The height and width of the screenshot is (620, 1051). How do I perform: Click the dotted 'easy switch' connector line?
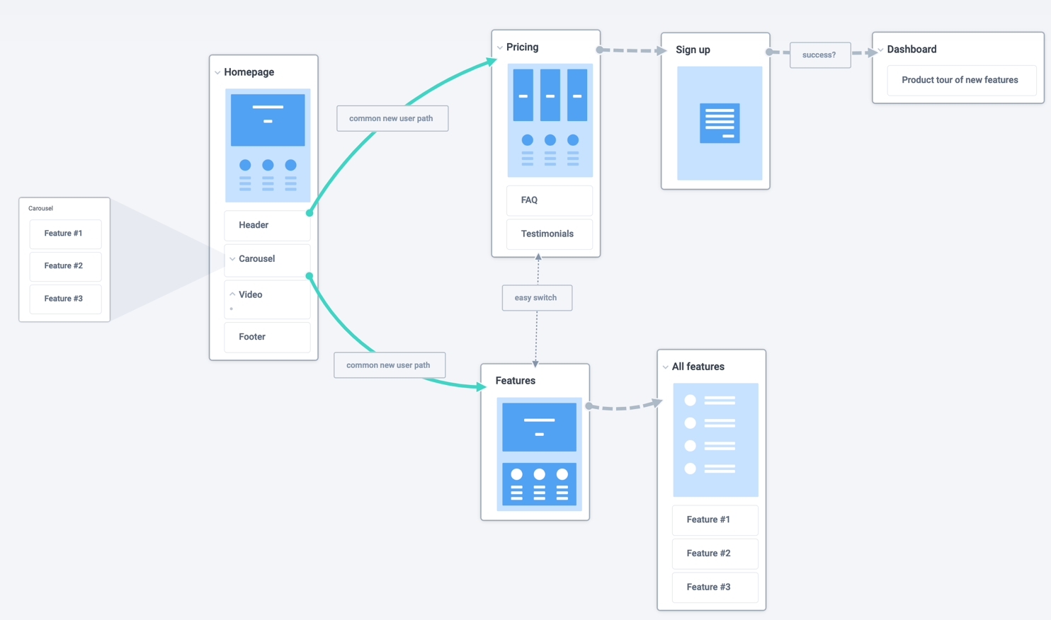(x=536, y=297)
